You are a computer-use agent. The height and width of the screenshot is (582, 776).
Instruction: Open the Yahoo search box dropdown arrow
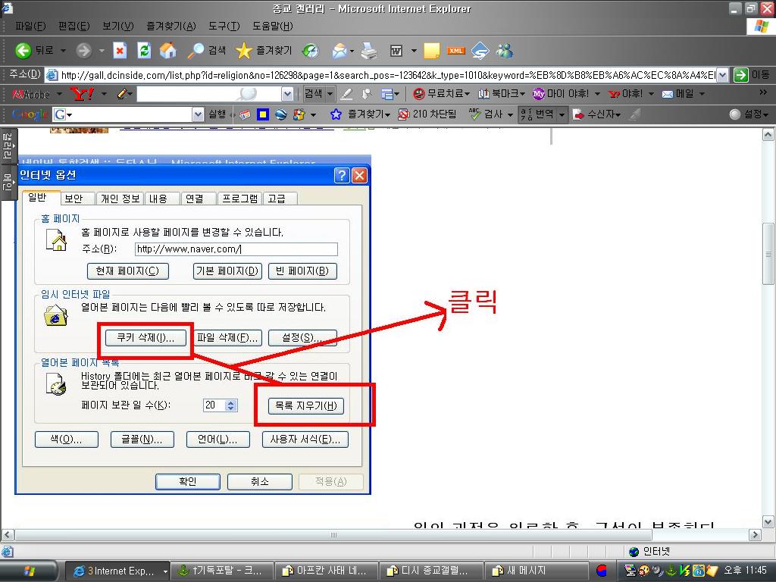pos(287,93)
